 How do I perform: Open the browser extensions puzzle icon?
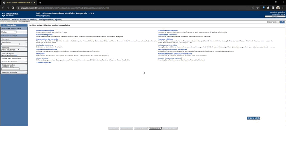[268, 8]
